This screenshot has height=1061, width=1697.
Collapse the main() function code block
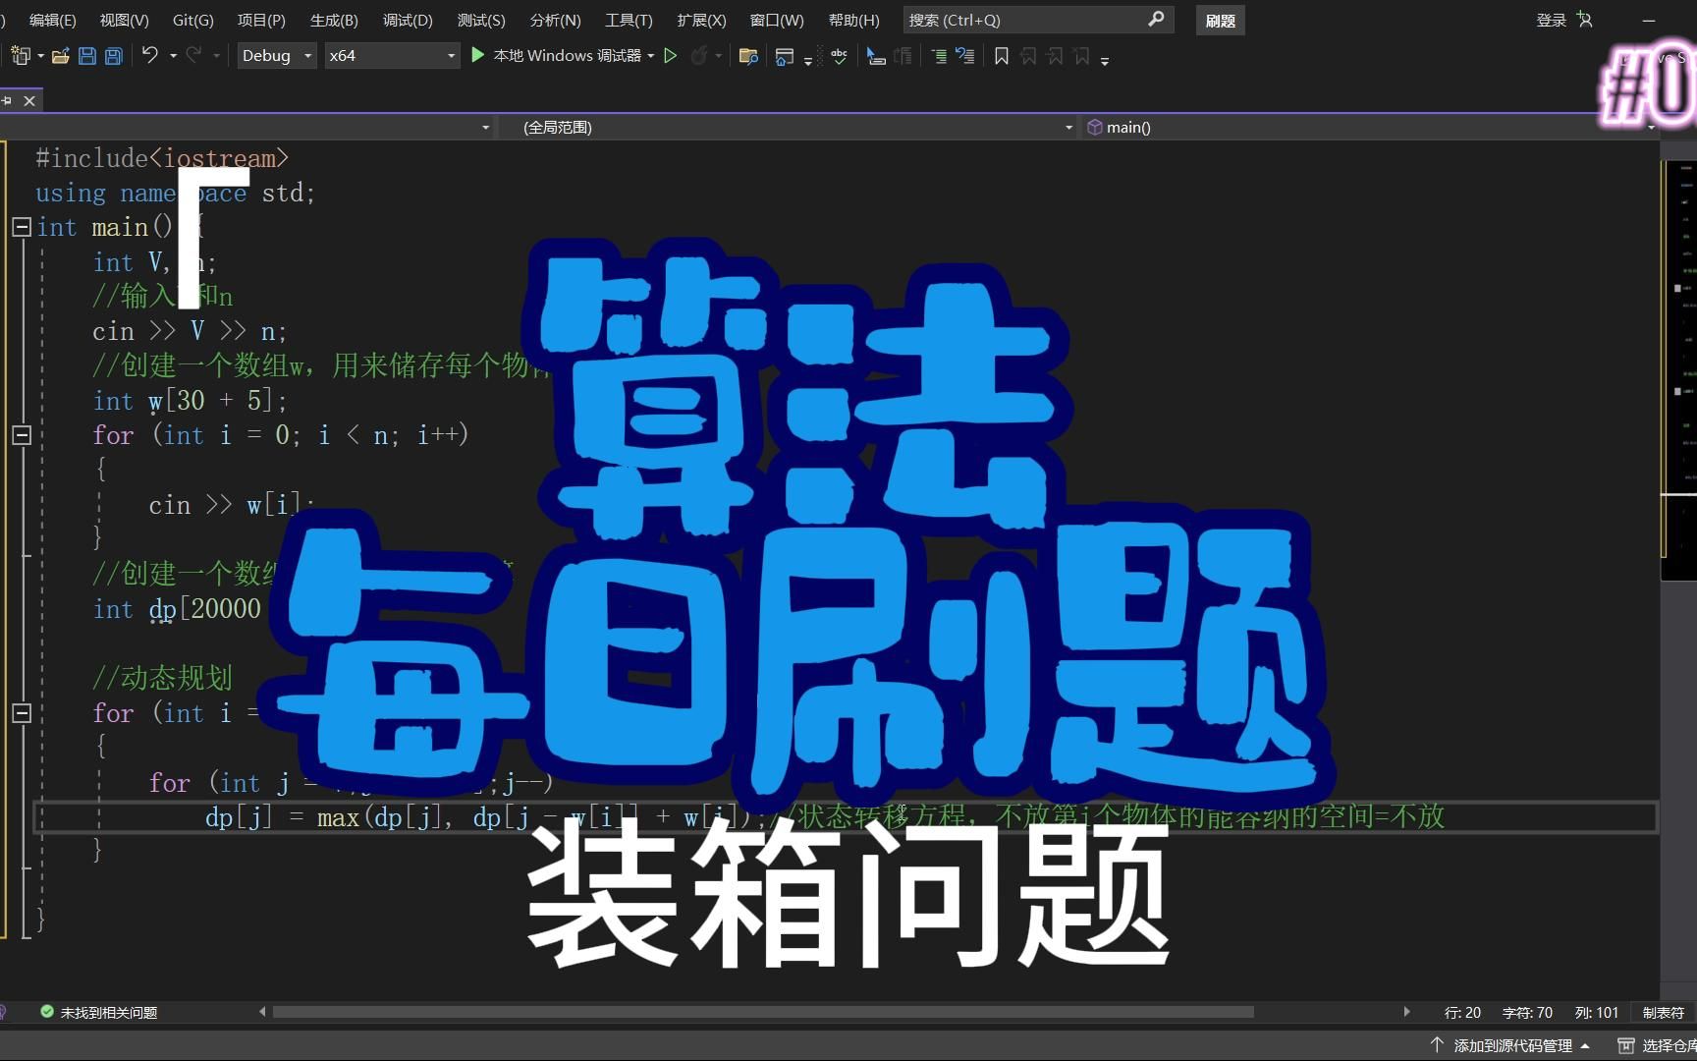click(x=21, y=227)
